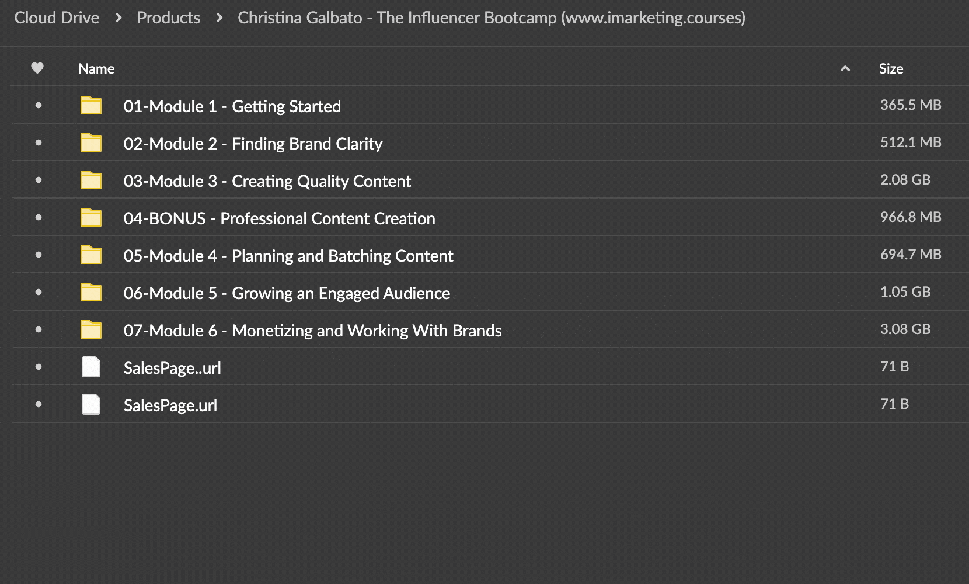Image resolution: width=969 pixels, height=584 pixels.
Task: Select 05-Module 4 - Planning and Batching Content
Action: tap(288, 256)
